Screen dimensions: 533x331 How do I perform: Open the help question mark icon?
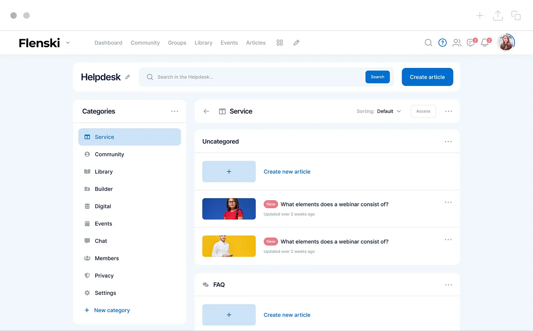point(443,43)
